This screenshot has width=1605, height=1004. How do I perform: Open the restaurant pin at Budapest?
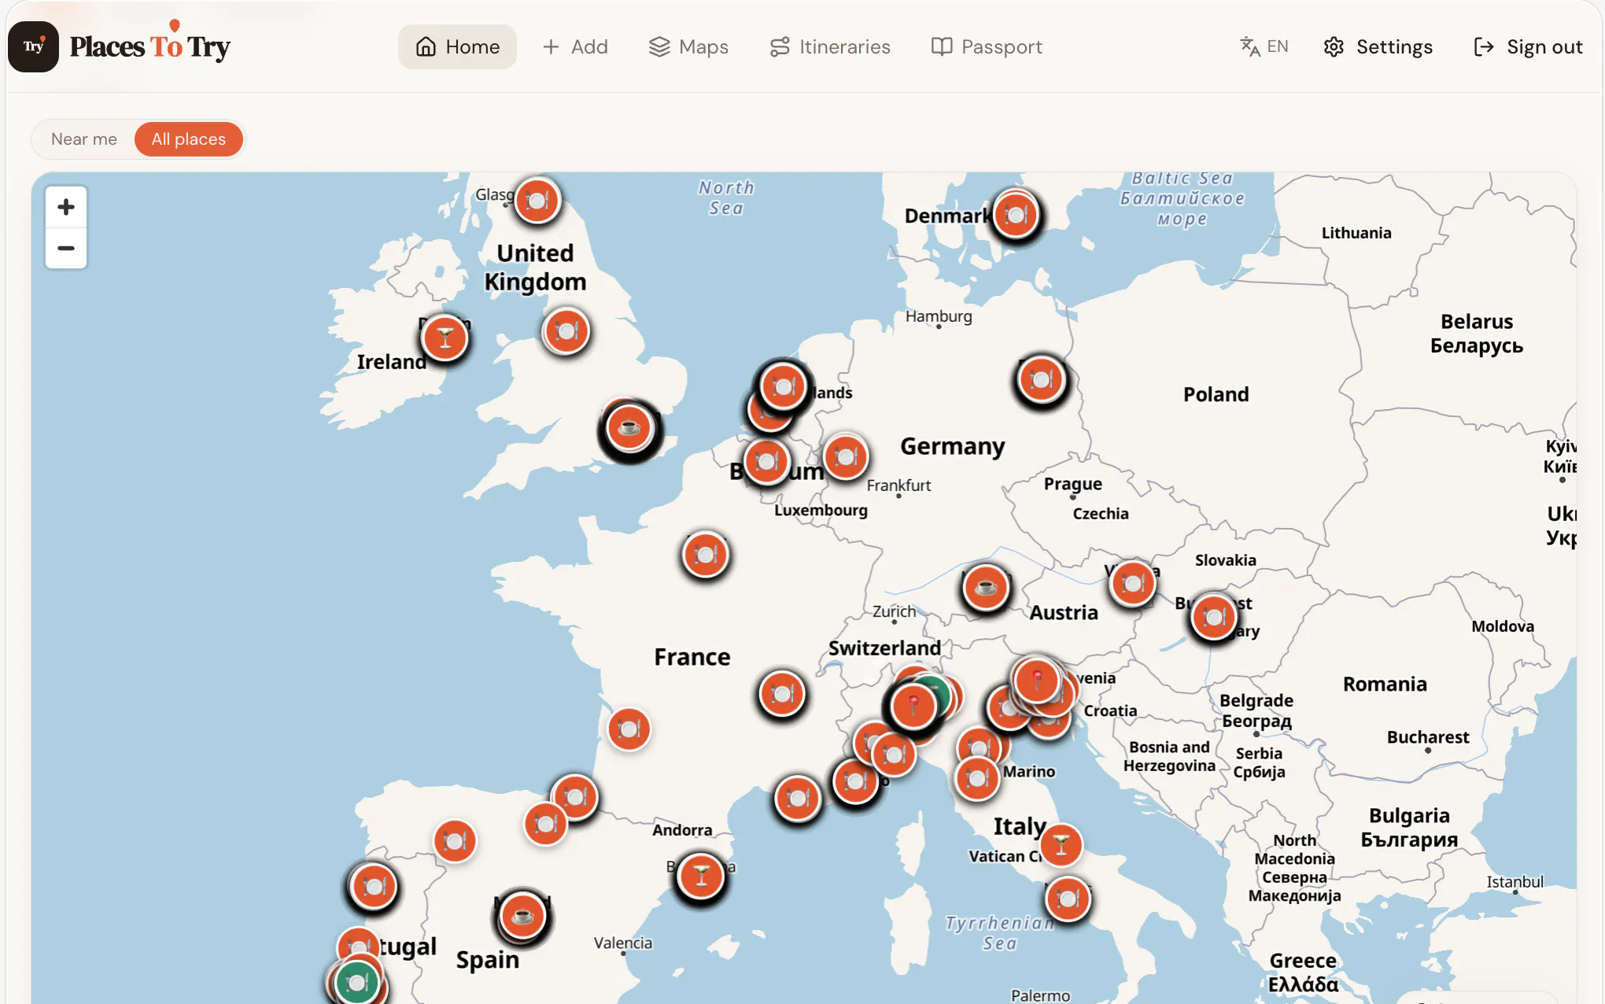(1214, 617)
